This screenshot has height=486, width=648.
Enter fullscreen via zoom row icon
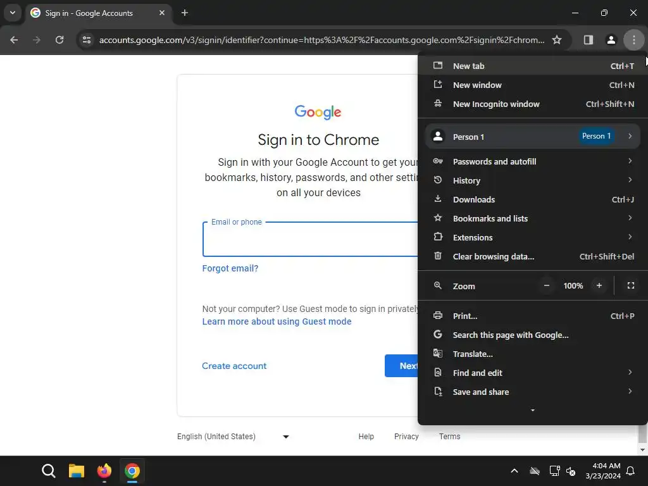tap(631, 285)
